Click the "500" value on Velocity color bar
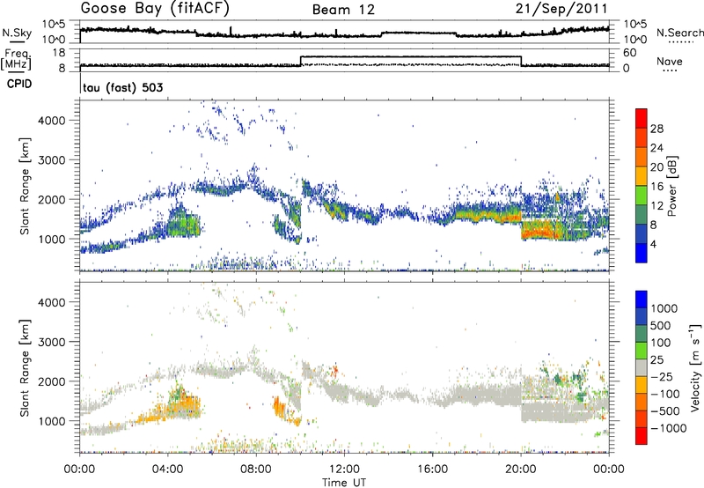 pos(661,325)
